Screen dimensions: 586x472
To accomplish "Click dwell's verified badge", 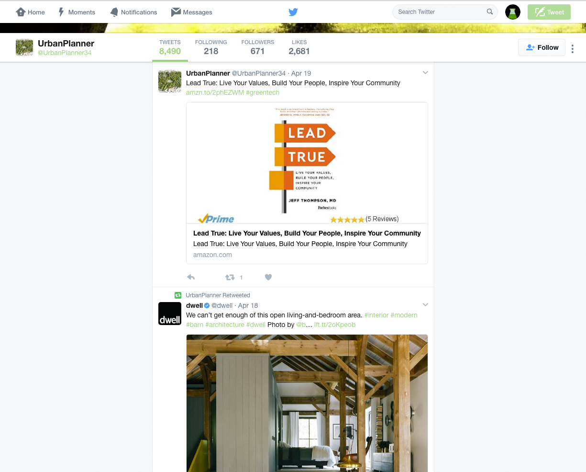I will (x=206, y=305).
